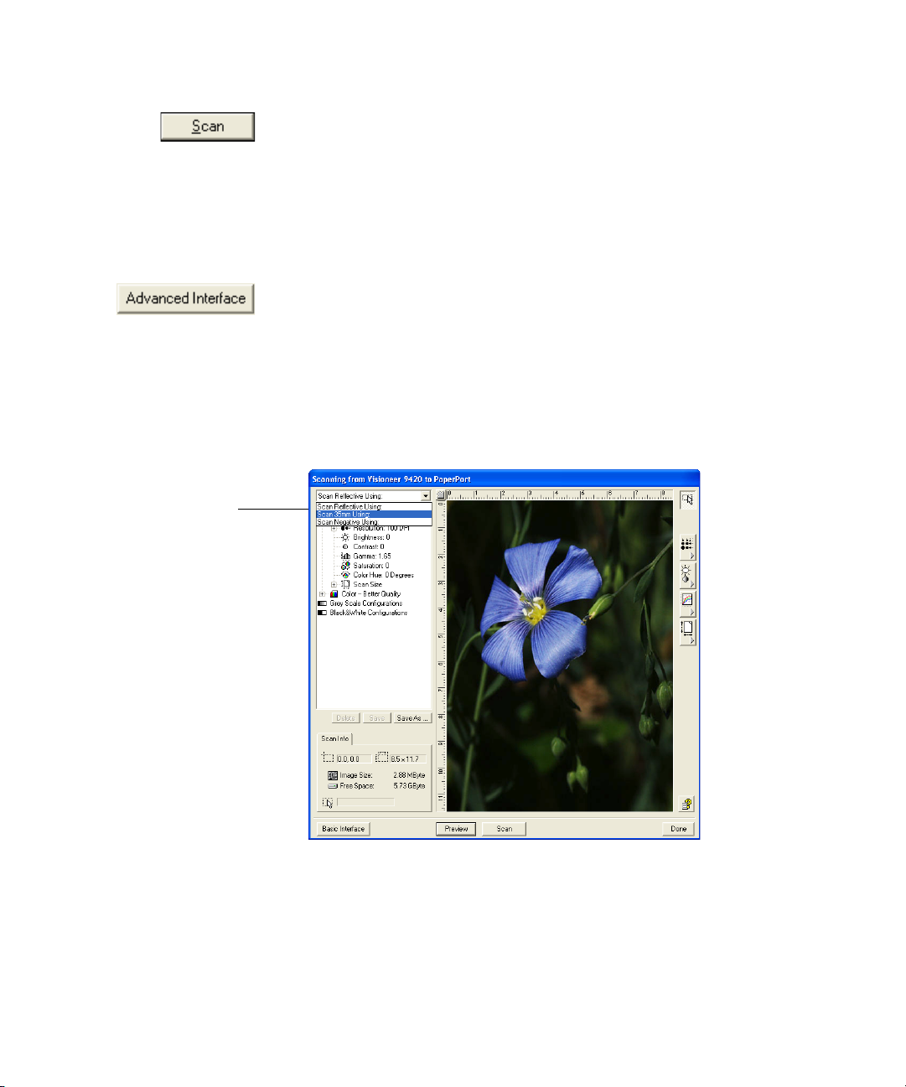The image size is (906, 1087).
Task: Click the scan dimensions dashed-box icon
Action: coord(382,758)
